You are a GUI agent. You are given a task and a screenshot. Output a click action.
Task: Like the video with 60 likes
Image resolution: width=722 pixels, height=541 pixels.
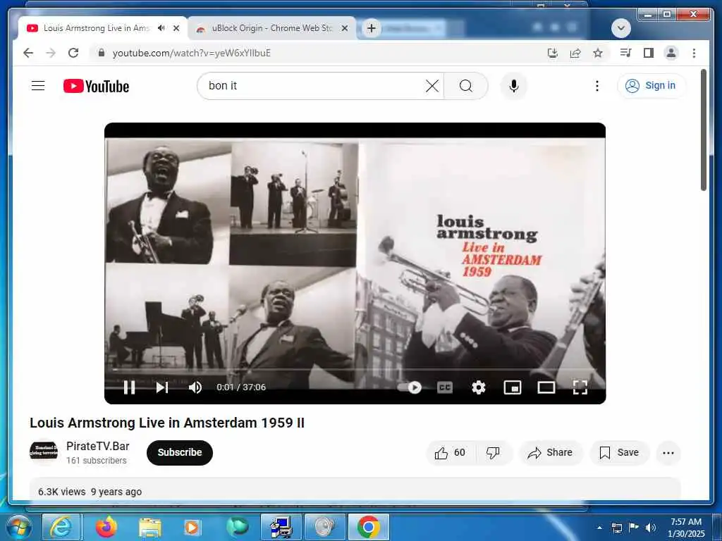[x=450, y=453]
